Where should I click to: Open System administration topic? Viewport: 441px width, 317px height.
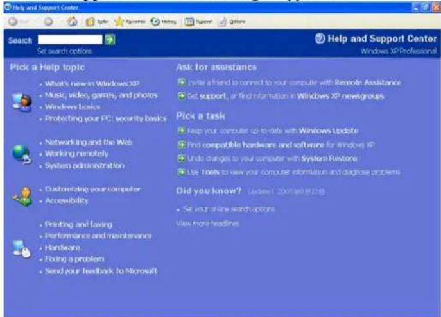click(x=85, y=166)
